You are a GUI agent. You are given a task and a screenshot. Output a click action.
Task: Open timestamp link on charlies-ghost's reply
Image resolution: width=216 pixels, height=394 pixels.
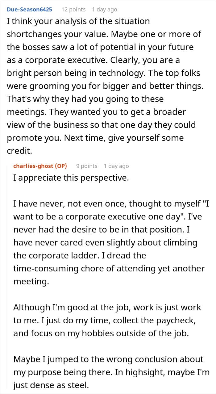point(116,166)
